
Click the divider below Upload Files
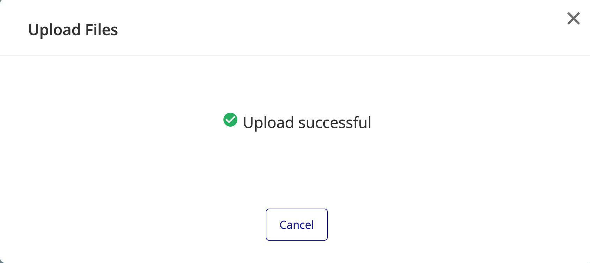click(x=295, y=55)
